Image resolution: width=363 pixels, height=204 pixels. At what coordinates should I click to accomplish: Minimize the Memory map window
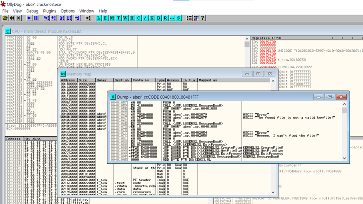[247, 74]
